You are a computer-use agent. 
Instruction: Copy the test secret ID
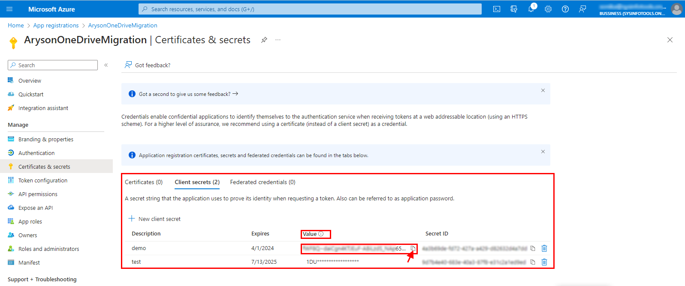533,262
